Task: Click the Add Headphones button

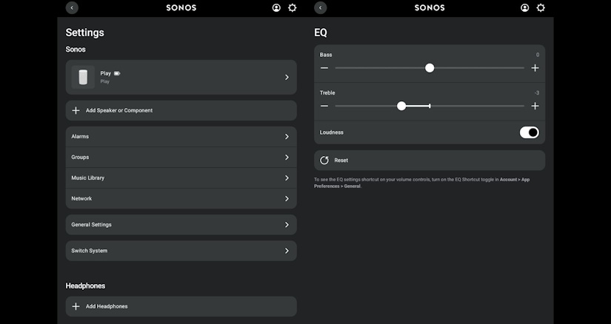Action: (x=181, y=306)
